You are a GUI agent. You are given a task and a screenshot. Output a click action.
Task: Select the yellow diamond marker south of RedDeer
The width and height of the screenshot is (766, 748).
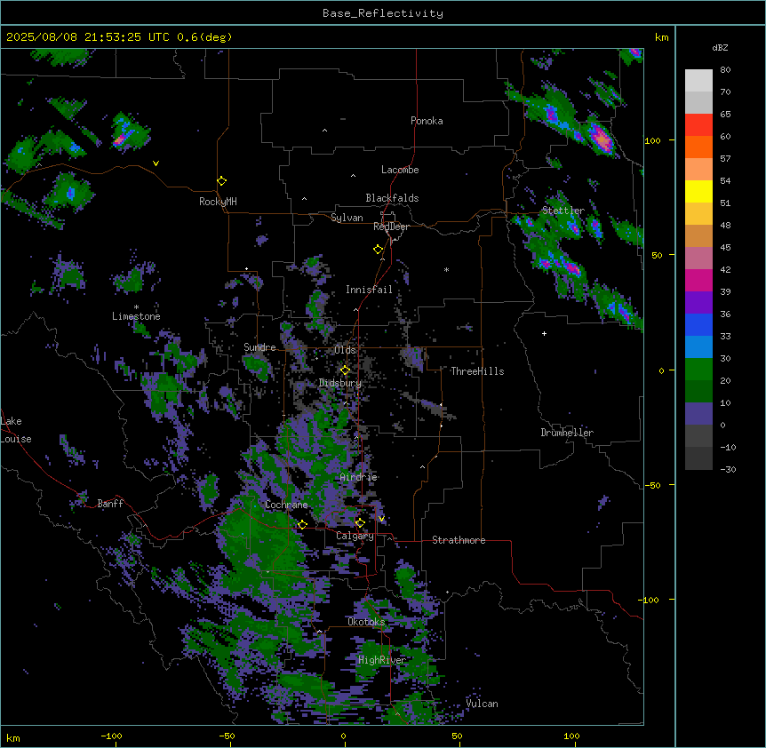pyautogui.click(x=379, y=250)
